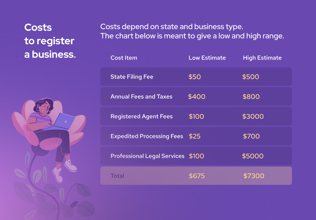
Task: Click the "Annual Fees and Taxes" row label
Action: pos(141,97)
